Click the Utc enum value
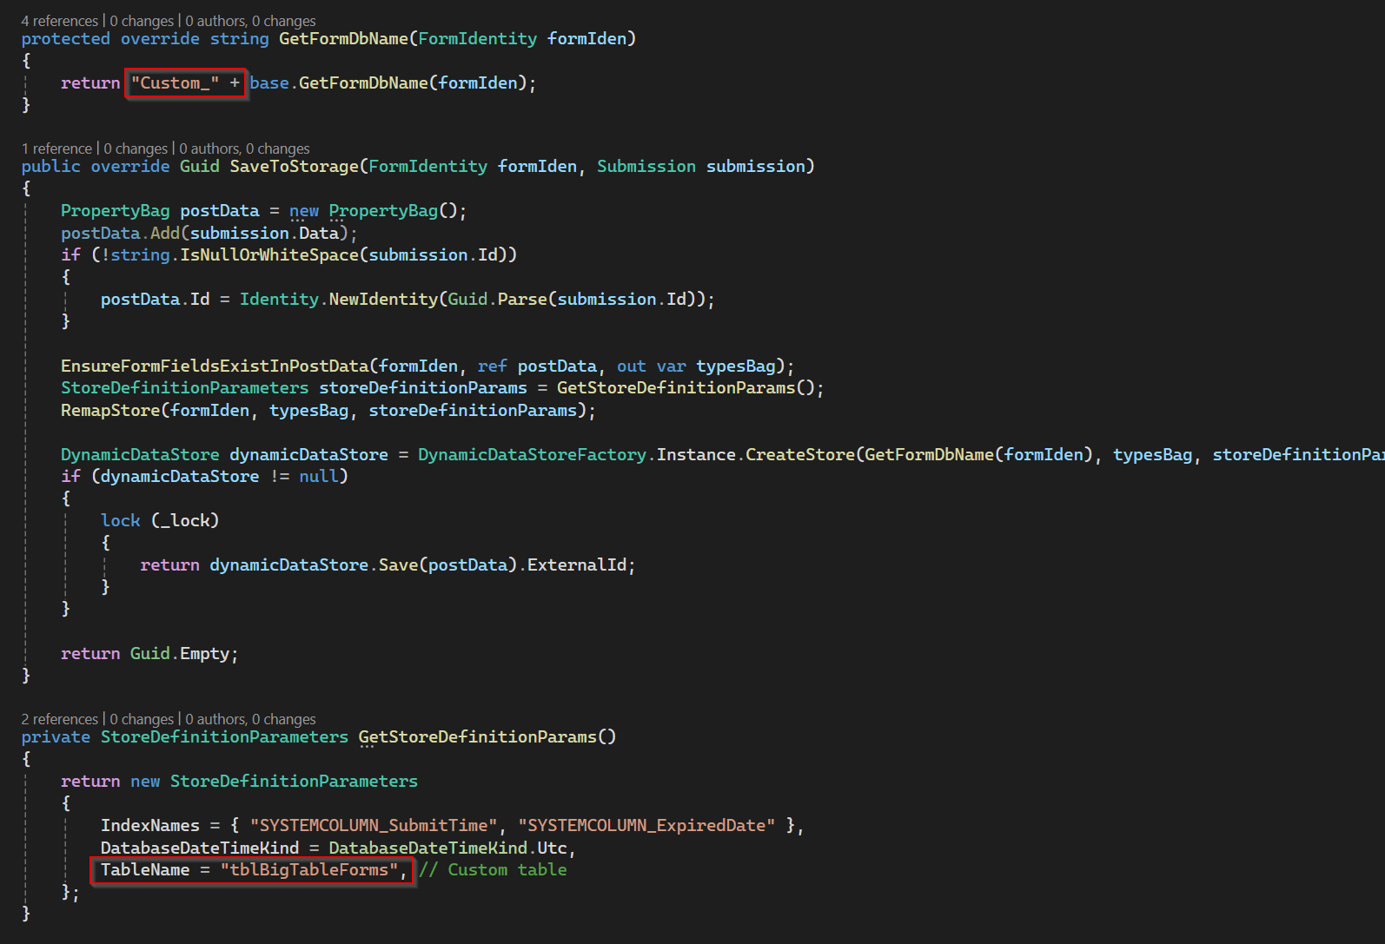Screen dimensions: 1385x944 [552, 848]
